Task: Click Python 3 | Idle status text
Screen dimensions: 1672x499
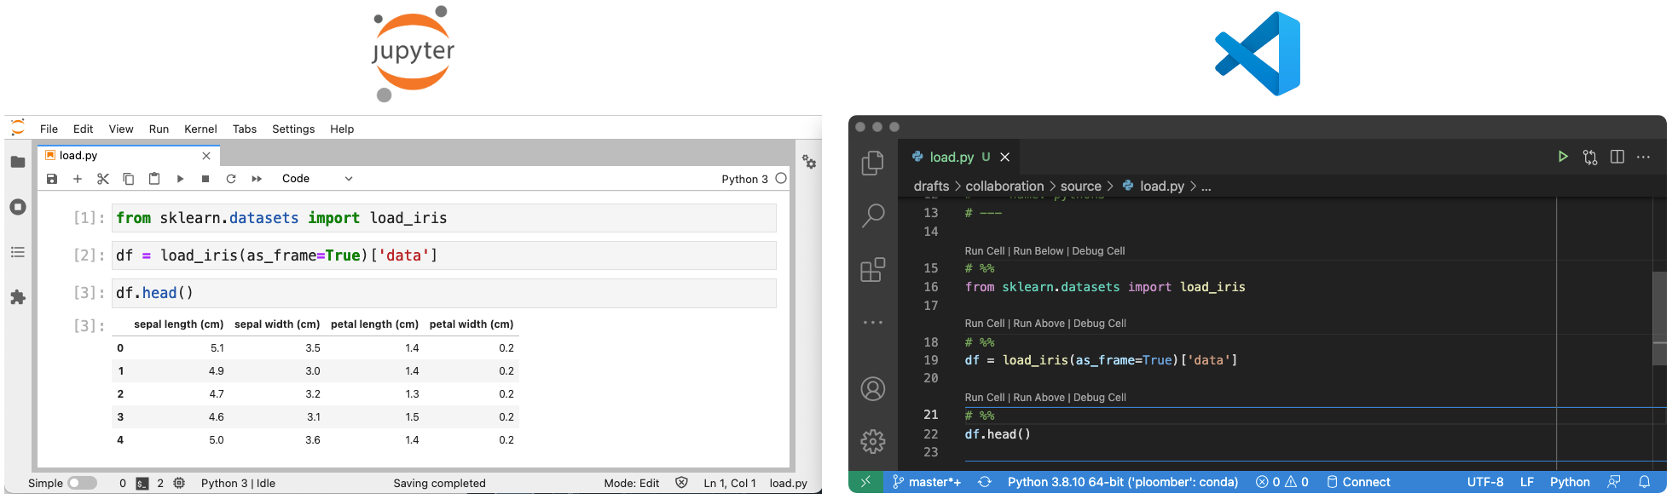Action: (238, 483)
